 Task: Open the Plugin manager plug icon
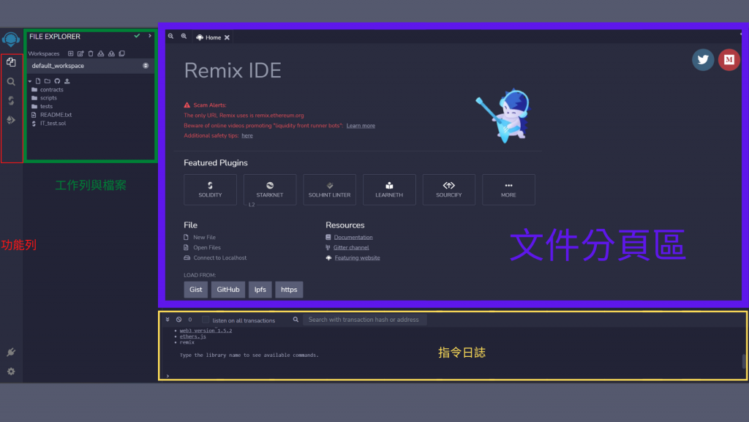click(11, 353)
